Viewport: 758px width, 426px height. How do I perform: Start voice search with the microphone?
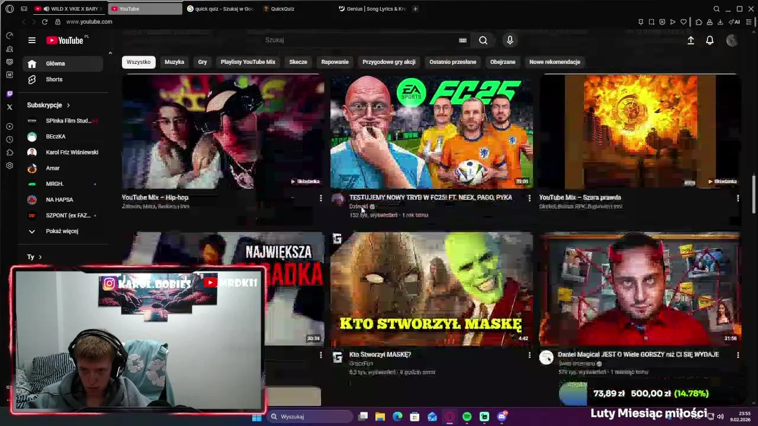coord(510,40)
